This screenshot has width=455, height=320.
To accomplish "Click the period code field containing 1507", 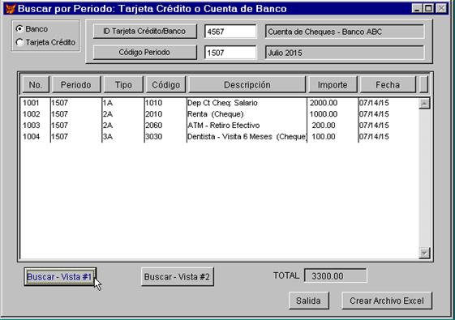I will 230,53.
